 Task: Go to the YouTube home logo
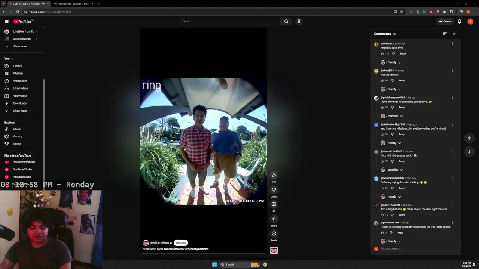point(23,21)
